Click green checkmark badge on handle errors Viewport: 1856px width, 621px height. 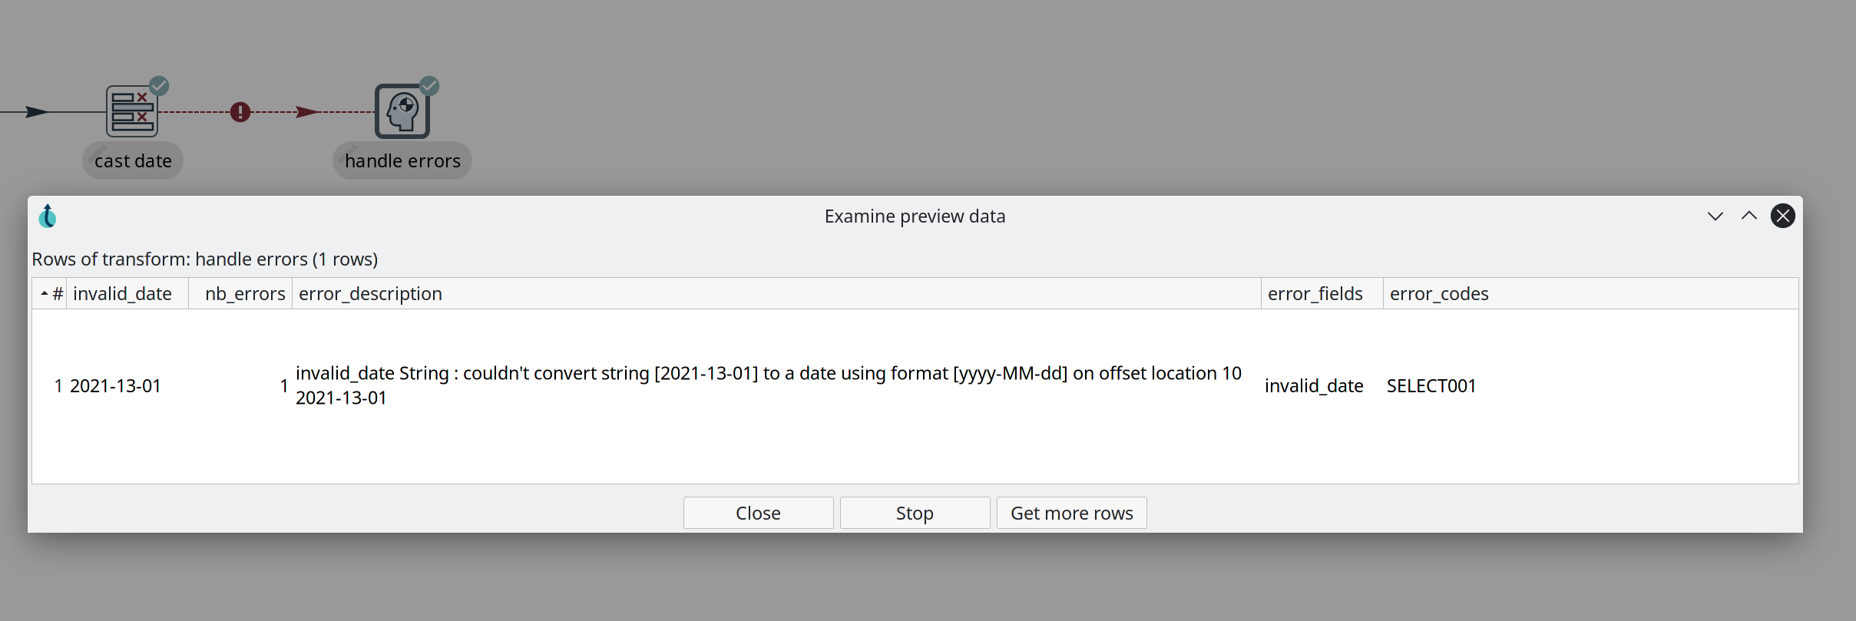point(429,86)
